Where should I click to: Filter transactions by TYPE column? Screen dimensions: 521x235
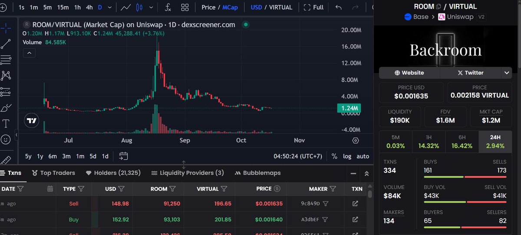click(81, 189)
